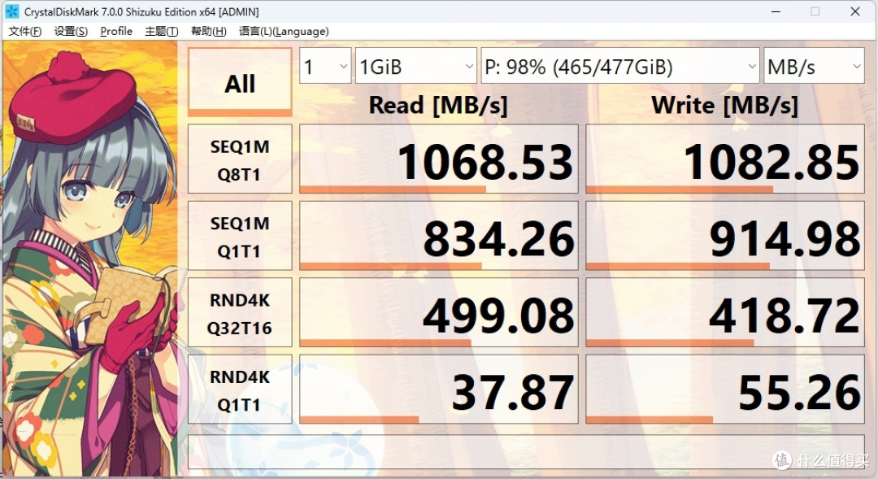Click the Read [MB/s] column header
Screen dimensions: 878x479
(438, 106)
